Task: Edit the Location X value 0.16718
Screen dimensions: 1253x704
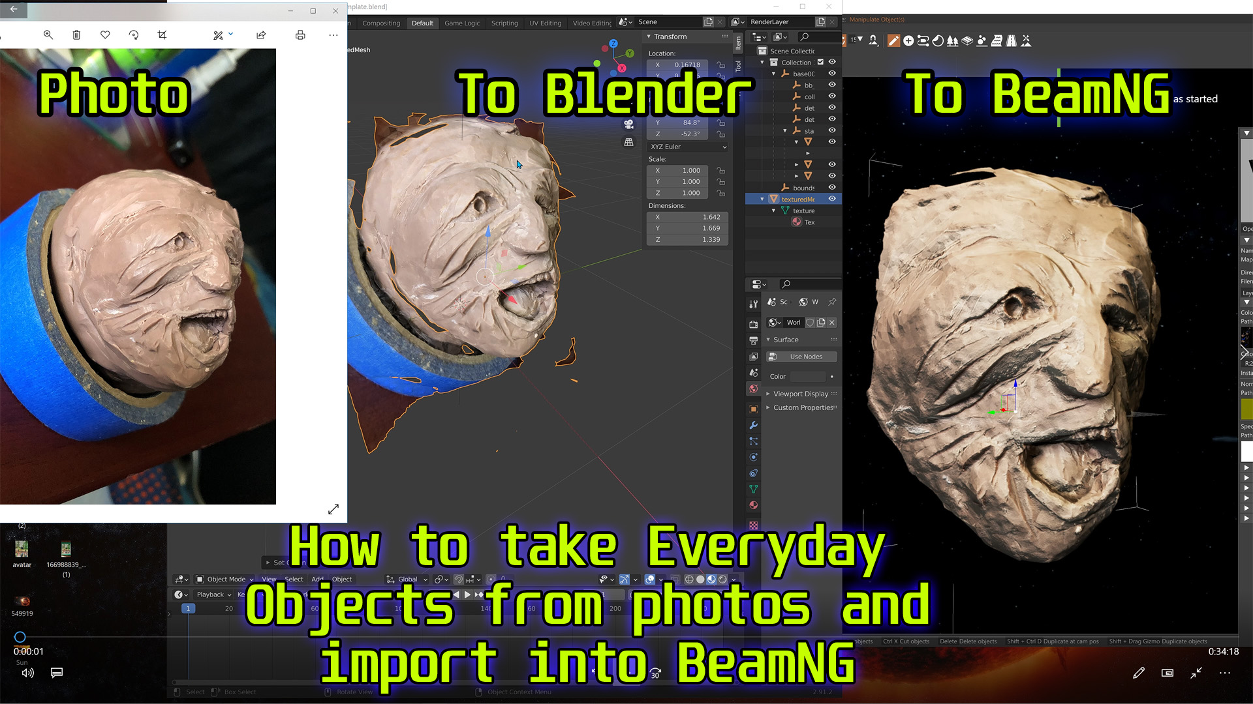Action: (x=677, y=65)
